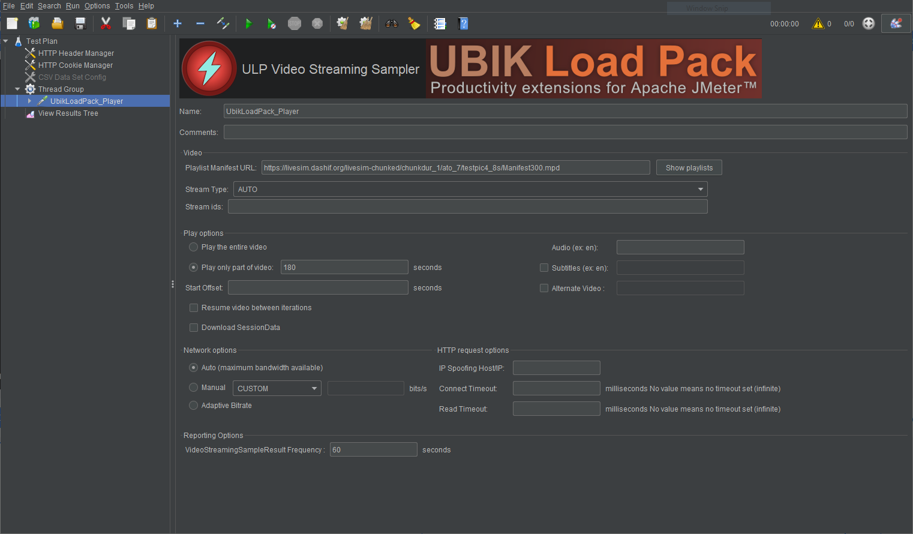Image resolution: width=913 pixels, height=534 pixels.
Task: Click the UbikLoadPack icon at toolbar far right
Action: [896, 23]
